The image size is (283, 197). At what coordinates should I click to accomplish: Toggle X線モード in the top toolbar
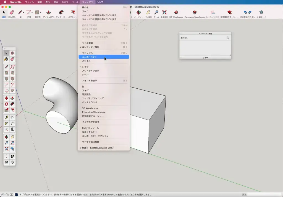coord(261,12)
